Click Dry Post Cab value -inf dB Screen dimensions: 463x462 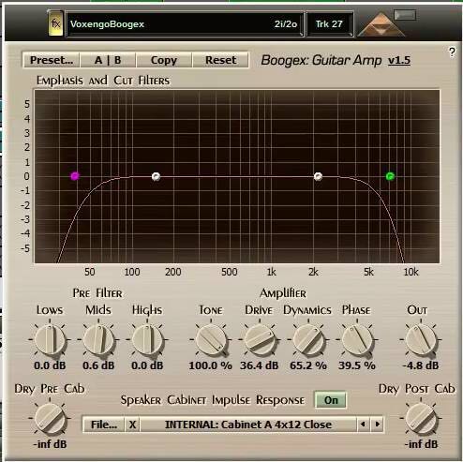(421, 444)
